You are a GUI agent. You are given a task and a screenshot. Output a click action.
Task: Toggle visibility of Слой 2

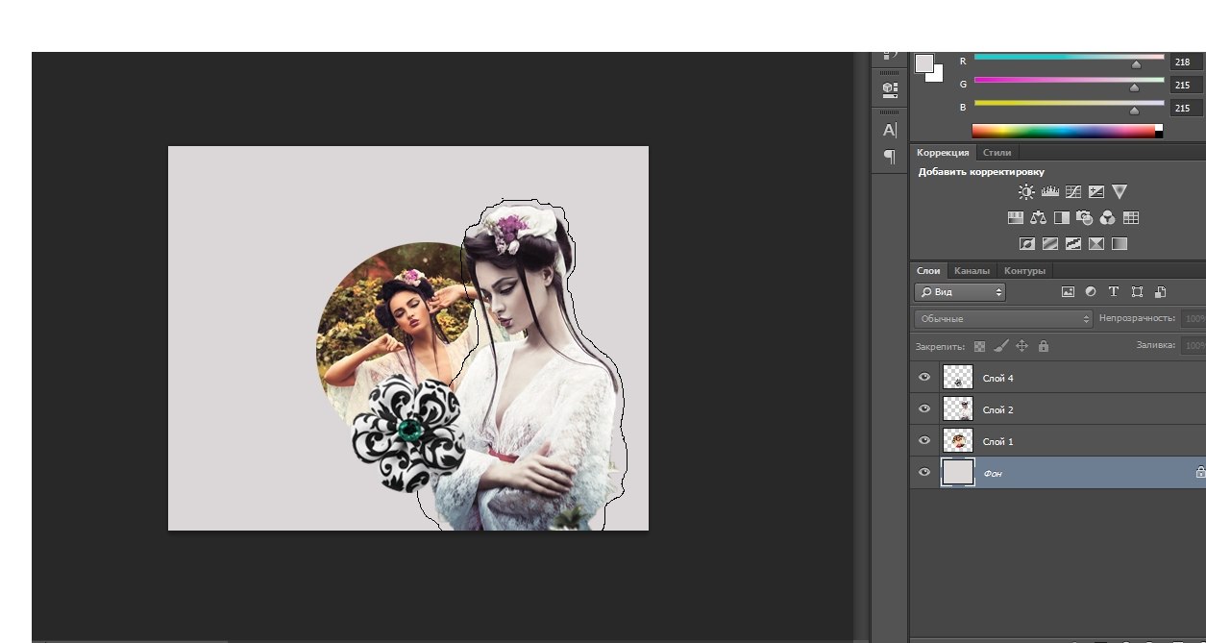pyautogui.click(x=924, y=409)
